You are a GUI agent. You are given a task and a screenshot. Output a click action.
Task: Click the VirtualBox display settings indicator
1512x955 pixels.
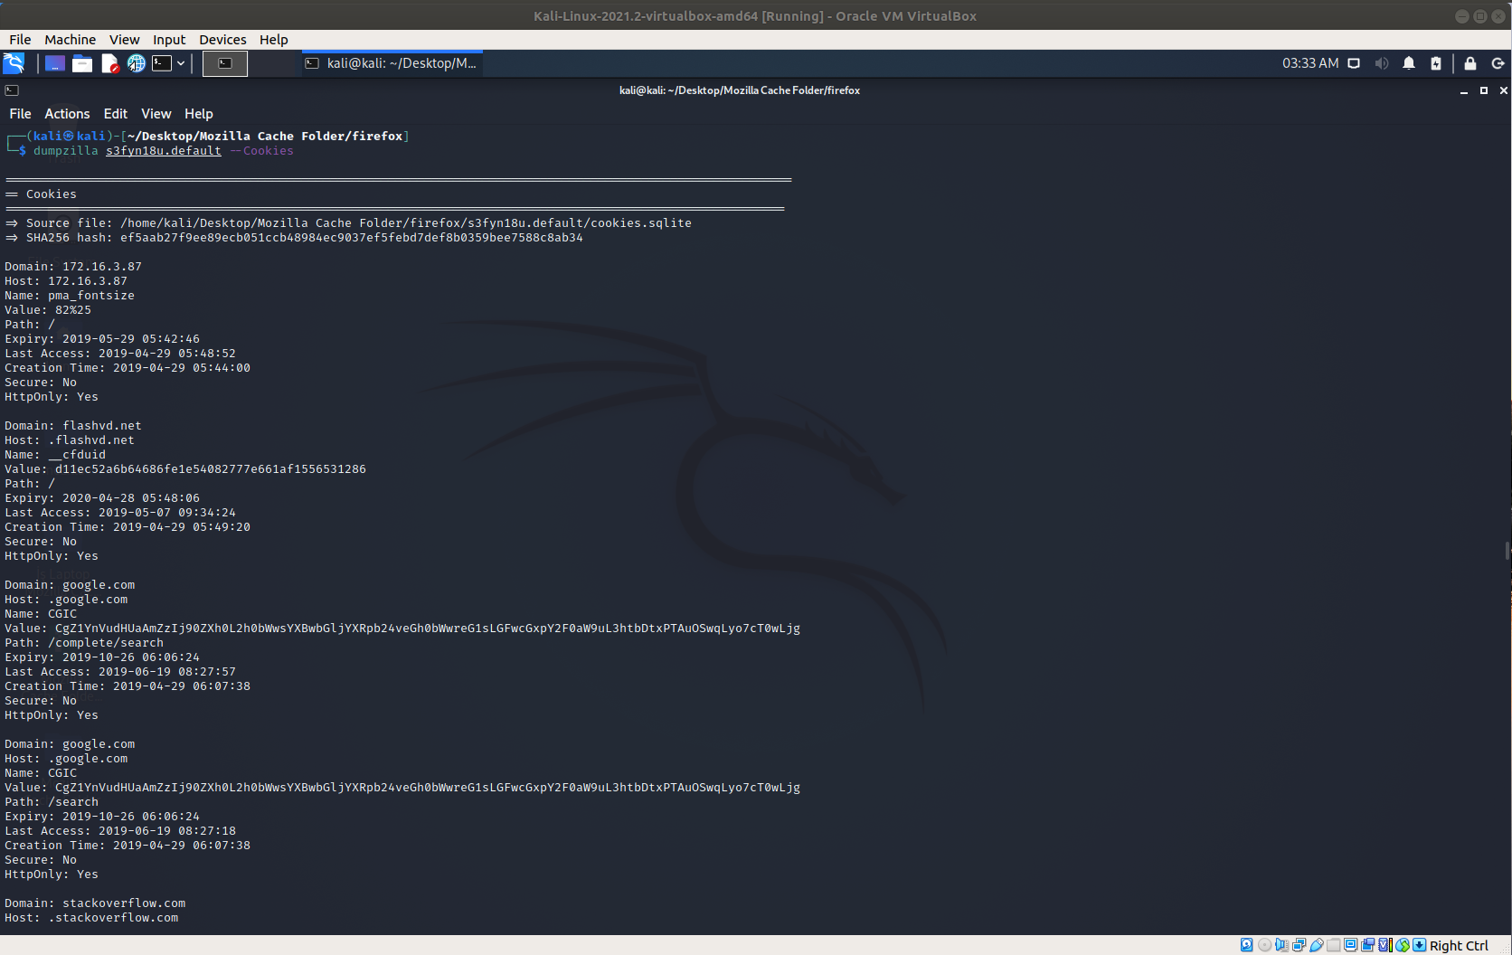[x=1350, y=945]
